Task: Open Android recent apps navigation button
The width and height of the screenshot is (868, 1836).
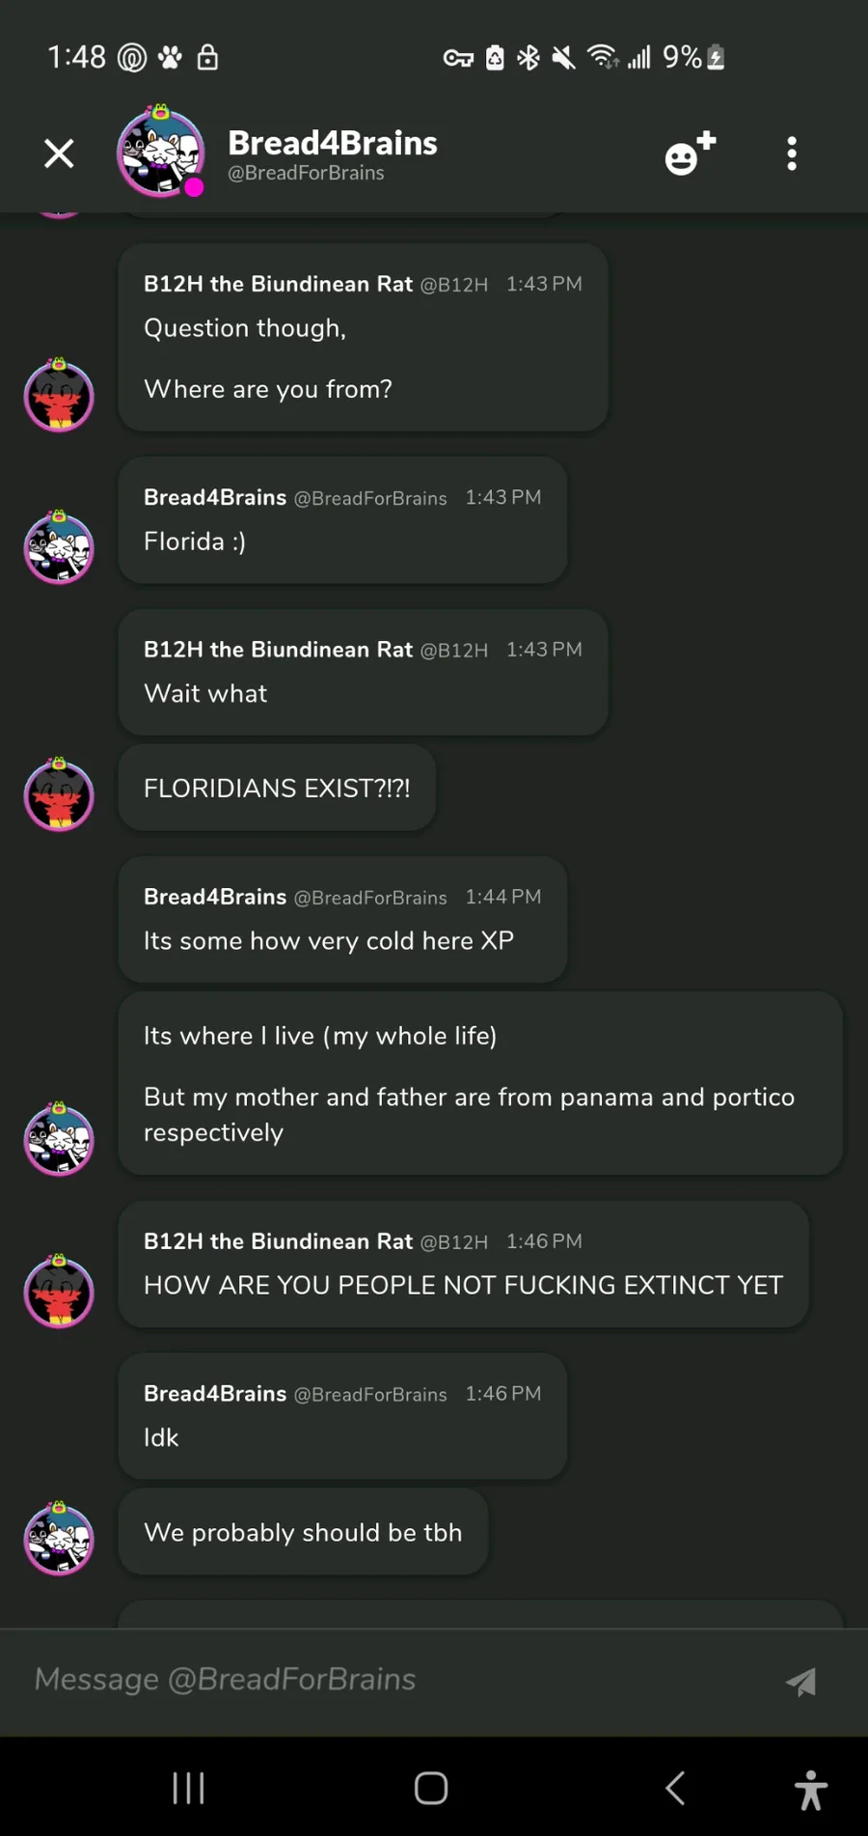Action: [188, 1788]
